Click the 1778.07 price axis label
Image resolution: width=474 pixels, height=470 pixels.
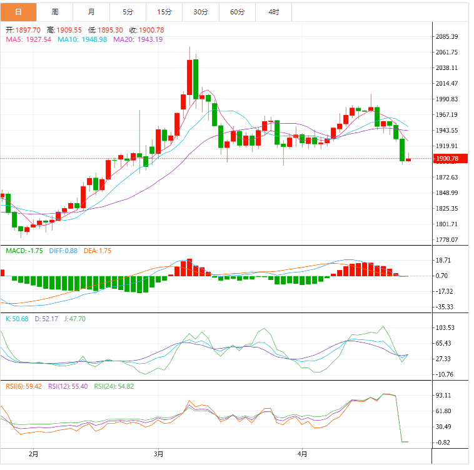pos(446,240)
